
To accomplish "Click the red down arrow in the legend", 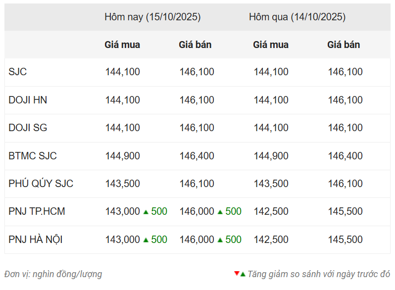I will pyautogui.click(x=237, y=273).
